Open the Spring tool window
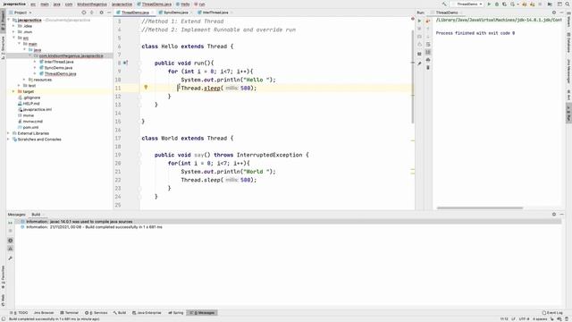This screenshot has height=322, width=572. tap(176, 313)
